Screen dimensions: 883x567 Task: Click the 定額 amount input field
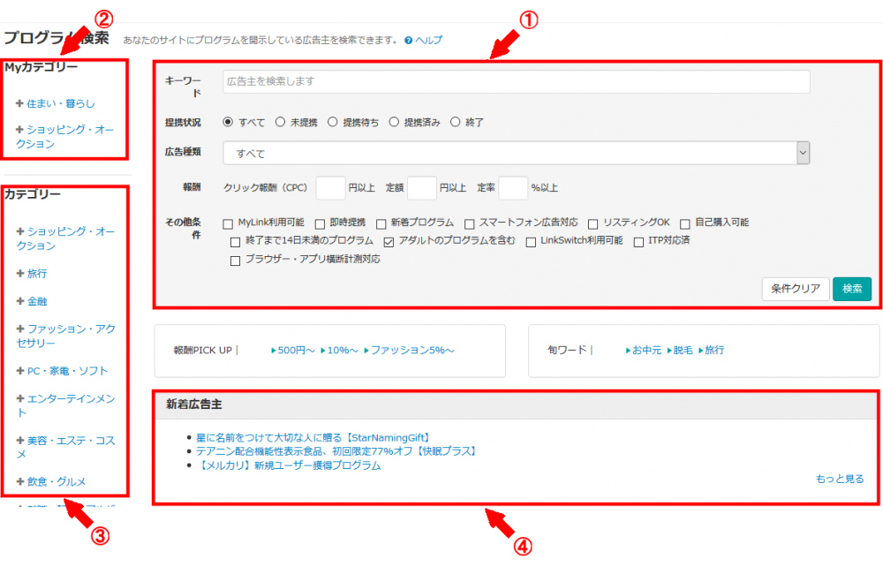coord(422,188)
